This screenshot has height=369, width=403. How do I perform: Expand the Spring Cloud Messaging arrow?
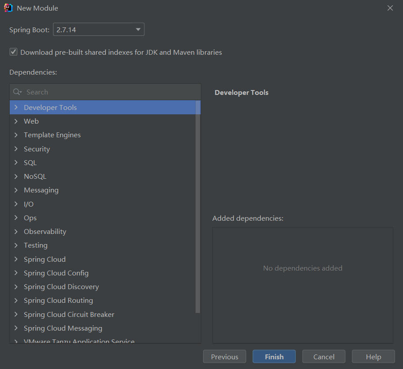pos(16,328)
